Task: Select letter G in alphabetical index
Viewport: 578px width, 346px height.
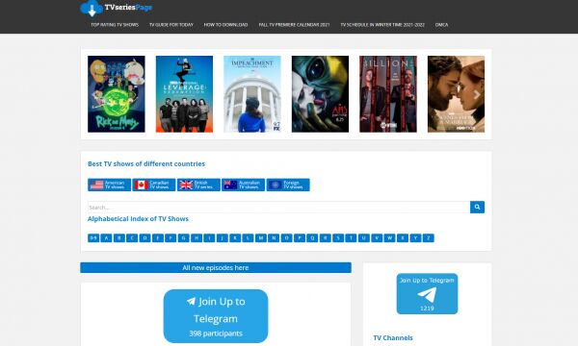Action: click(184, 238)
